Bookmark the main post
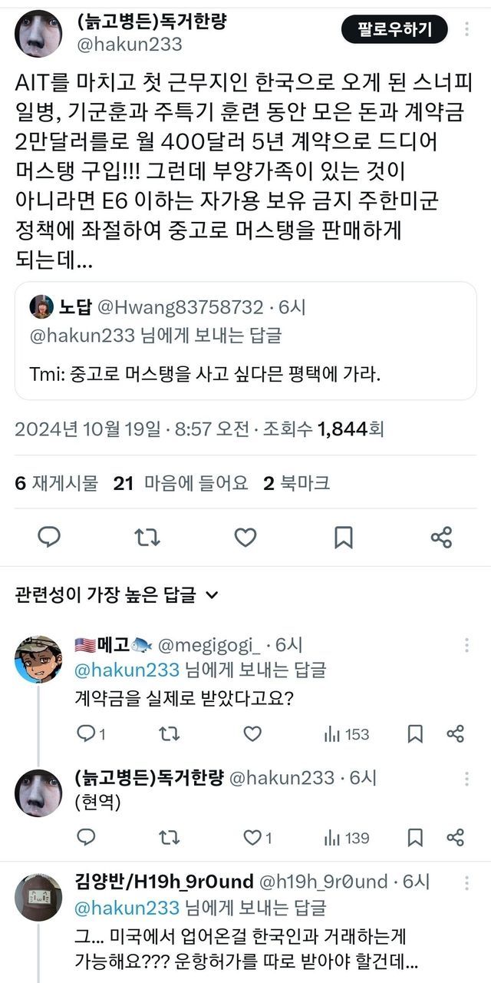The height and width of the screenshot is (983, 491). pyautogui.click(x=343, y=537)
